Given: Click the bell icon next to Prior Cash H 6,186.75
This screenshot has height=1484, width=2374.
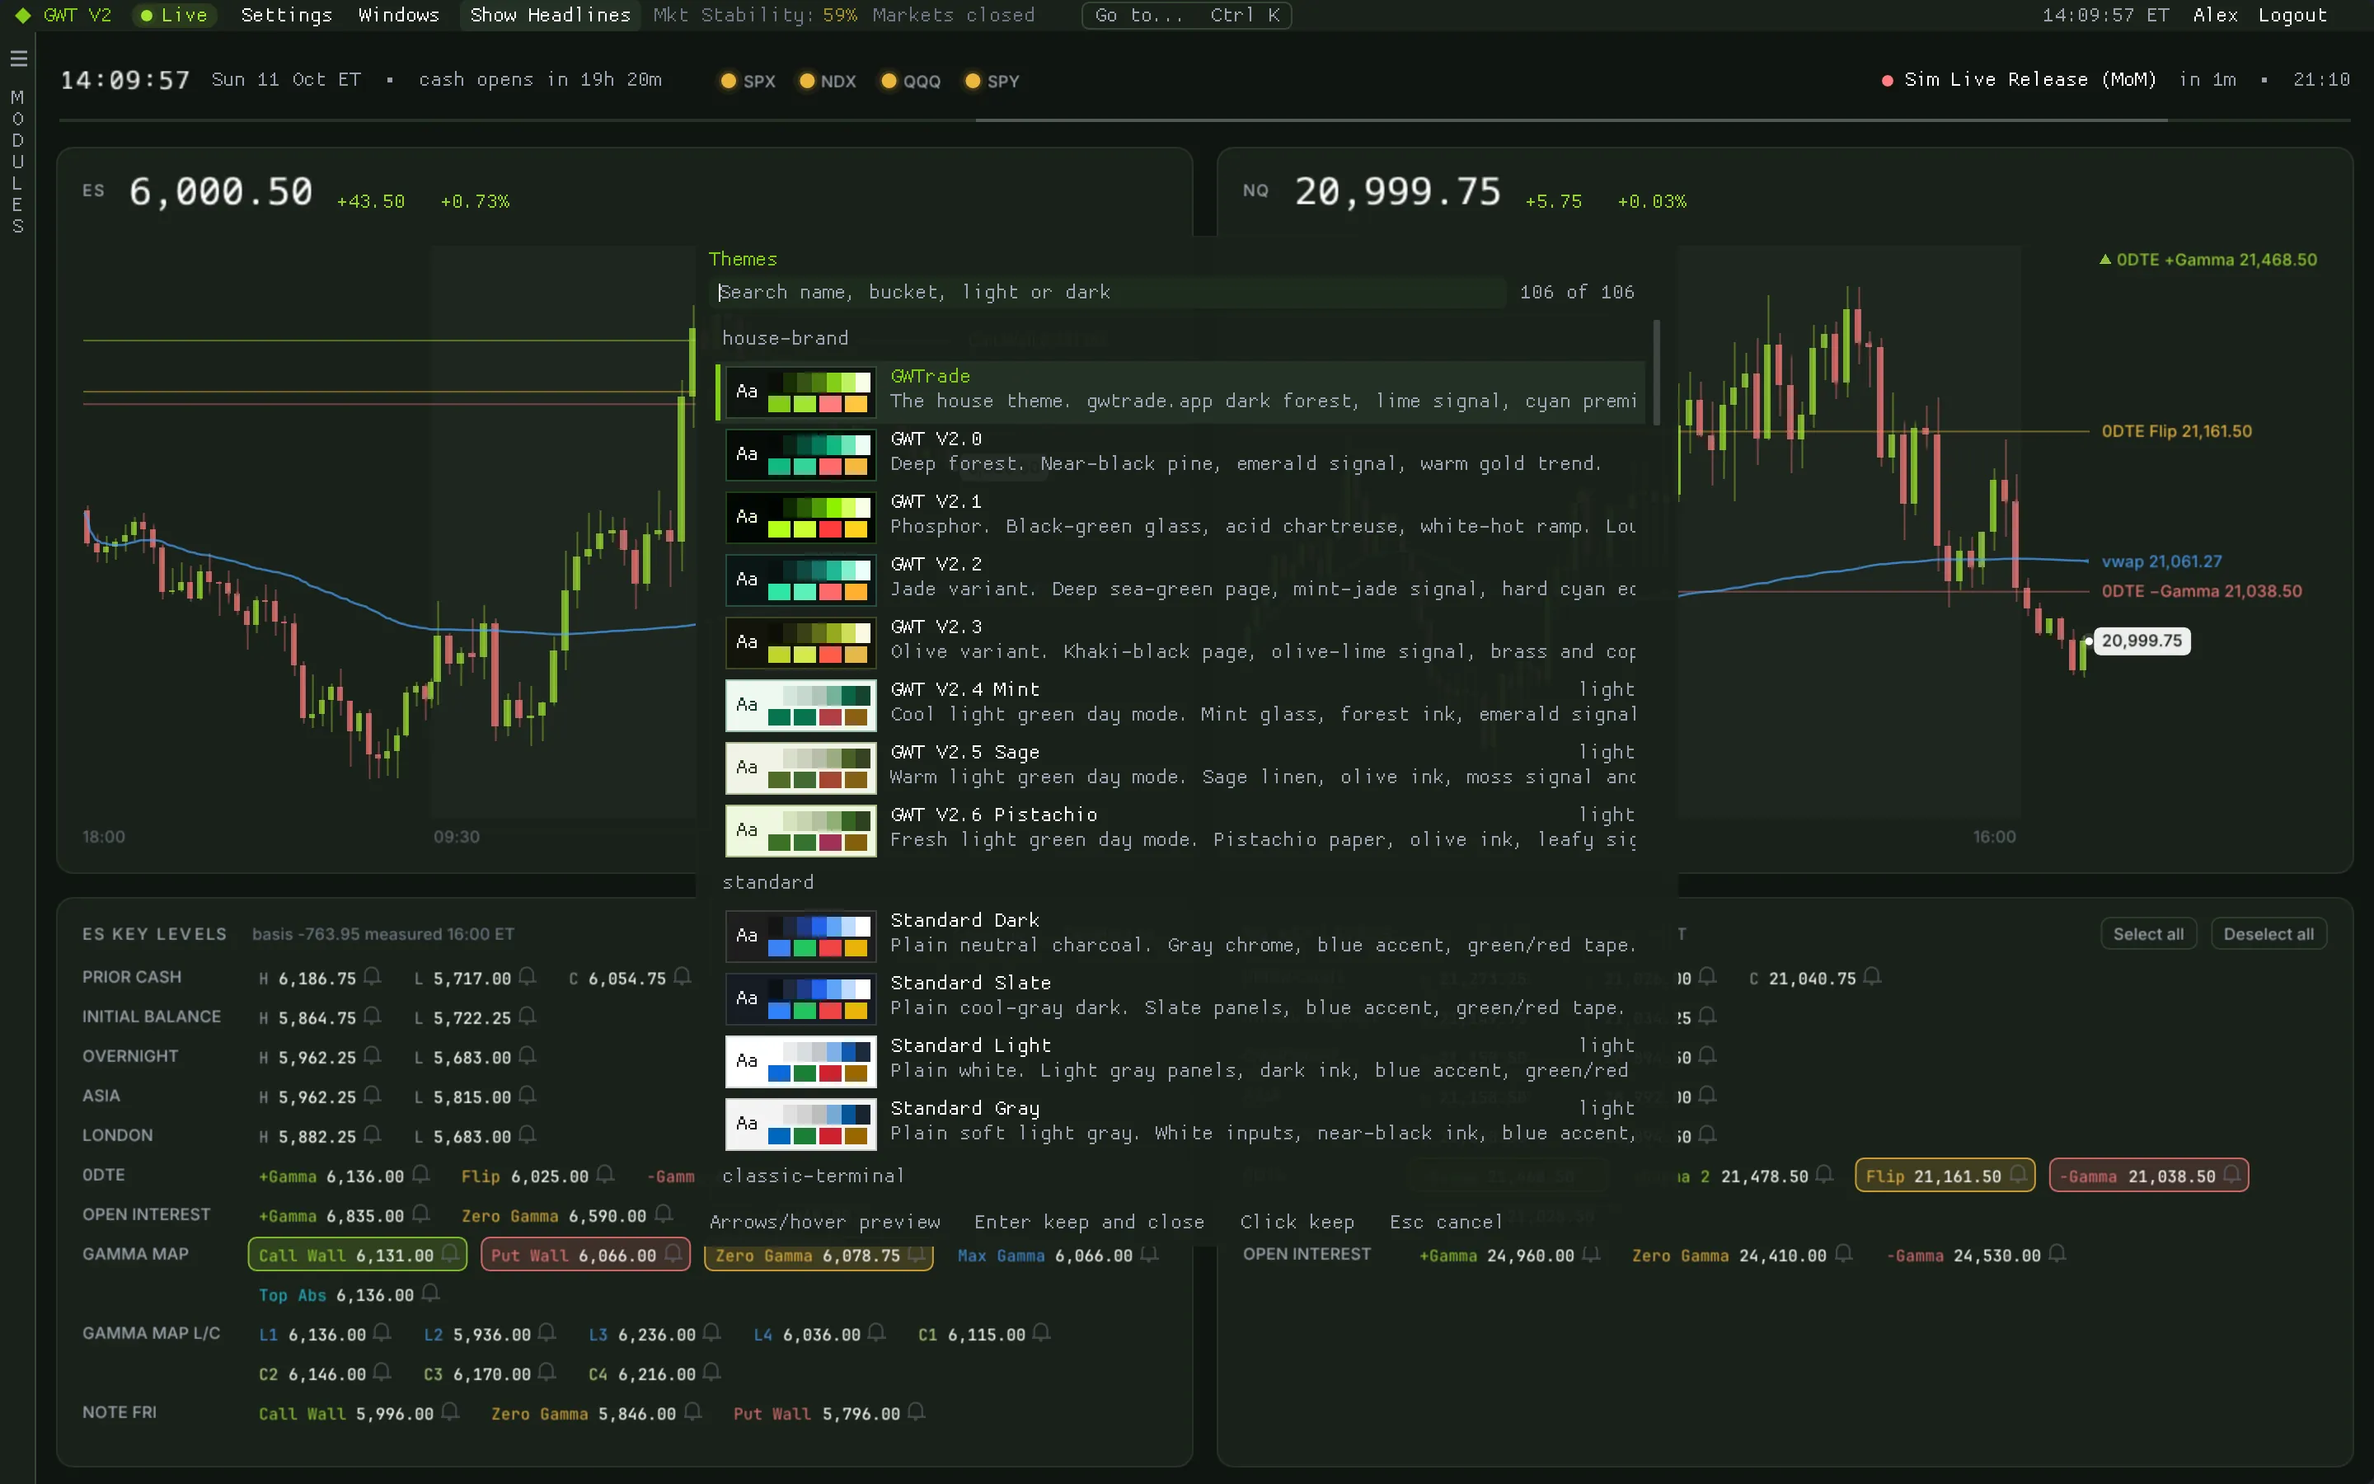Looking at the screenshot, I should (372, 977).
